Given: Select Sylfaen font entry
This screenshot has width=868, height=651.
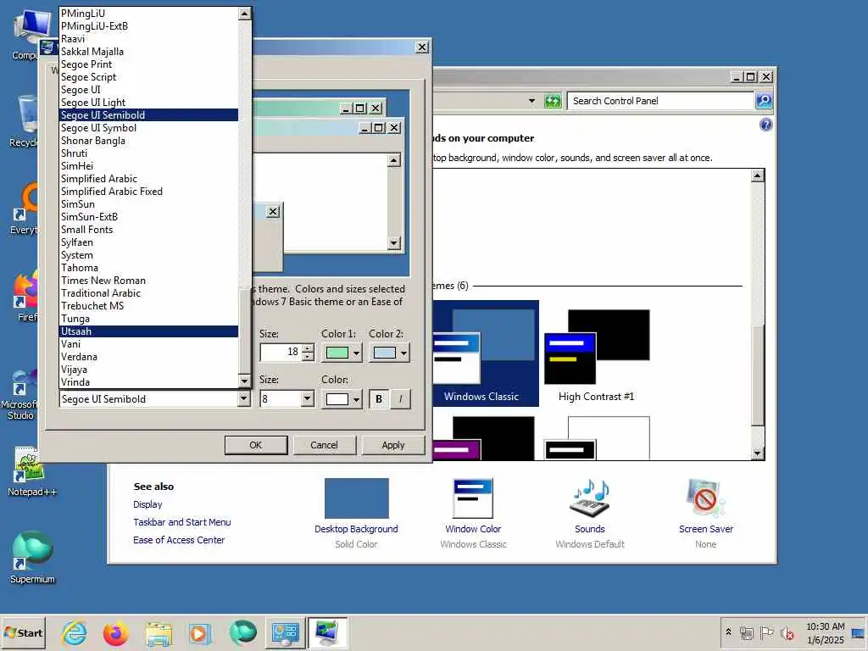Looking at the screenshot, I should tap(148, 242).
